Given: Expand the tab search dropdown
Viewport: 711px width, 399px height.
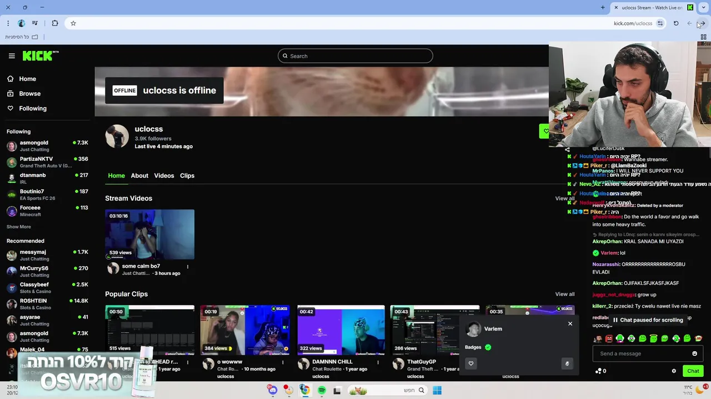Looking at the screenshot, I should point(704,7).
